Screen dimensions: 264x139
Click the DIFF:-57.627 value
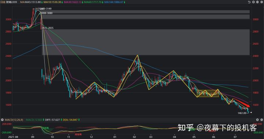pos(52,120)
